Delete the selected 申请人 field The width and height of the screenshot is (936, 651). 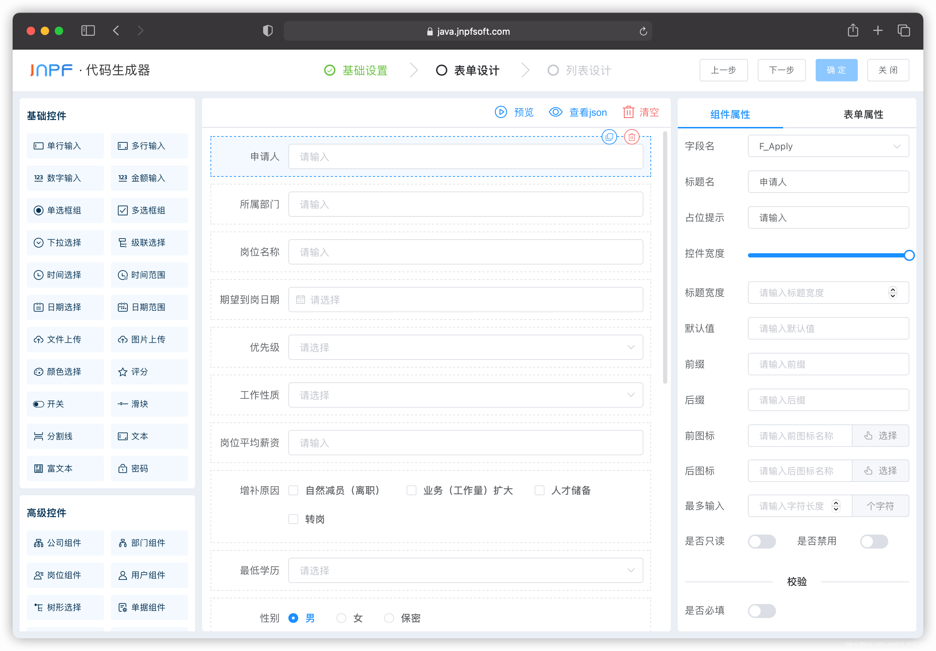click(631, 137)
